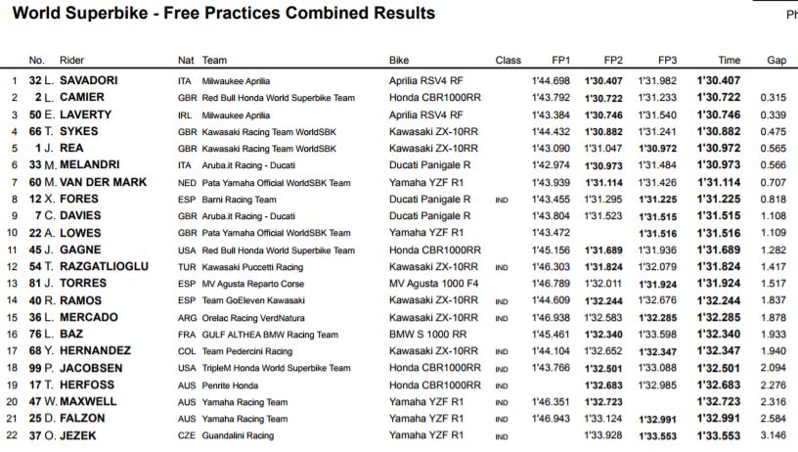Click the Team column header
798x452 pixels.
pos(214,61)
